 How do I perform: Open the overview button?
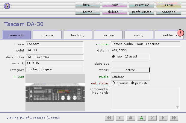(142, 5)
